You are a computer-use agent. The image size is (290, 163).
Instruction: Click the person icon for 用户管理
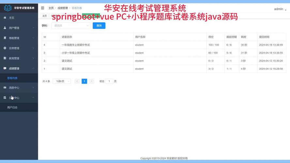pos(5,28)
